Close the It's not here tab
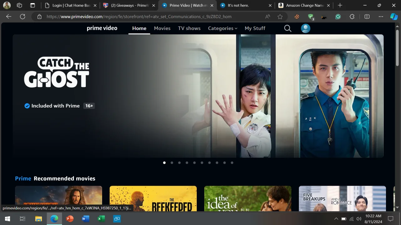 (270, 5)
